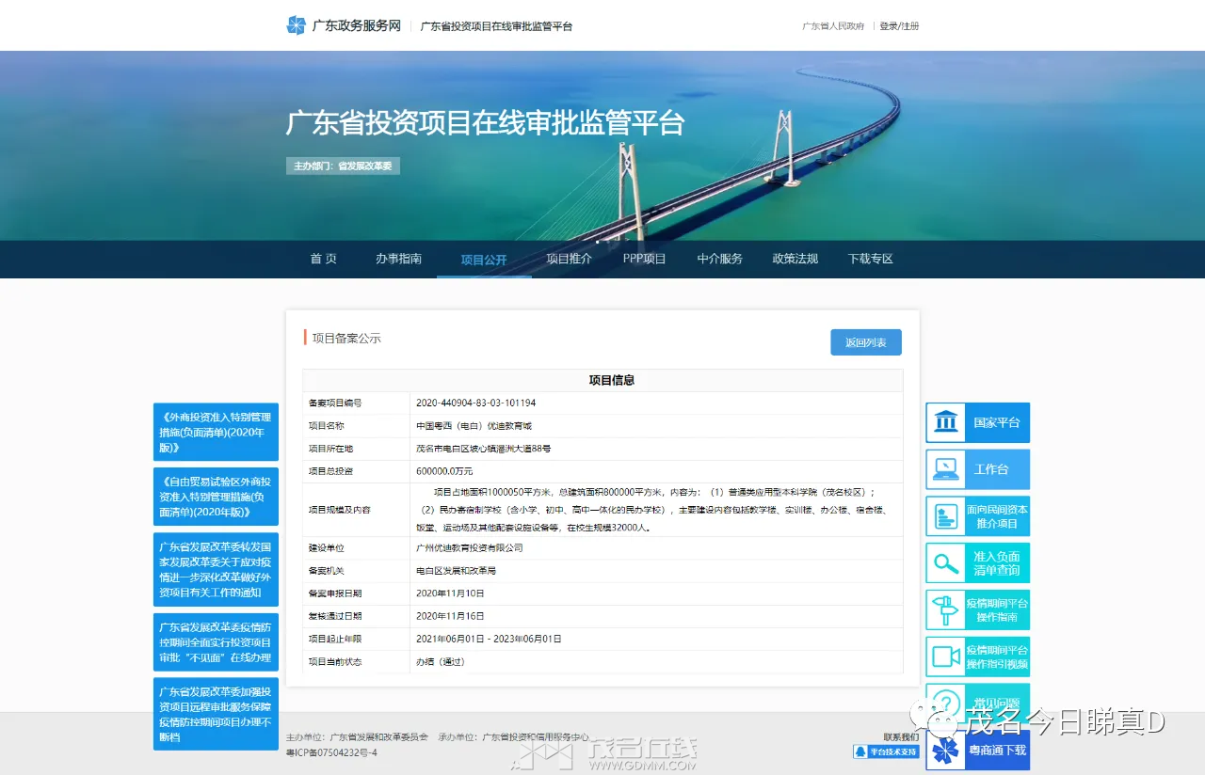Viewport: 1205px width, 775px height.
Task: Open PPP项目 nav item
Action: [644, 259]
